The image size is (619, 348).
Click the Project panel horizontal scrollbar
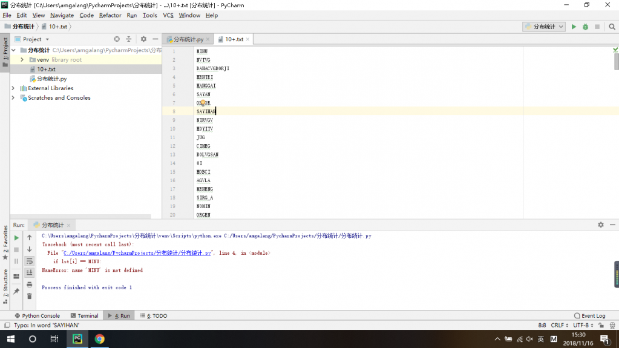point(80,217)
